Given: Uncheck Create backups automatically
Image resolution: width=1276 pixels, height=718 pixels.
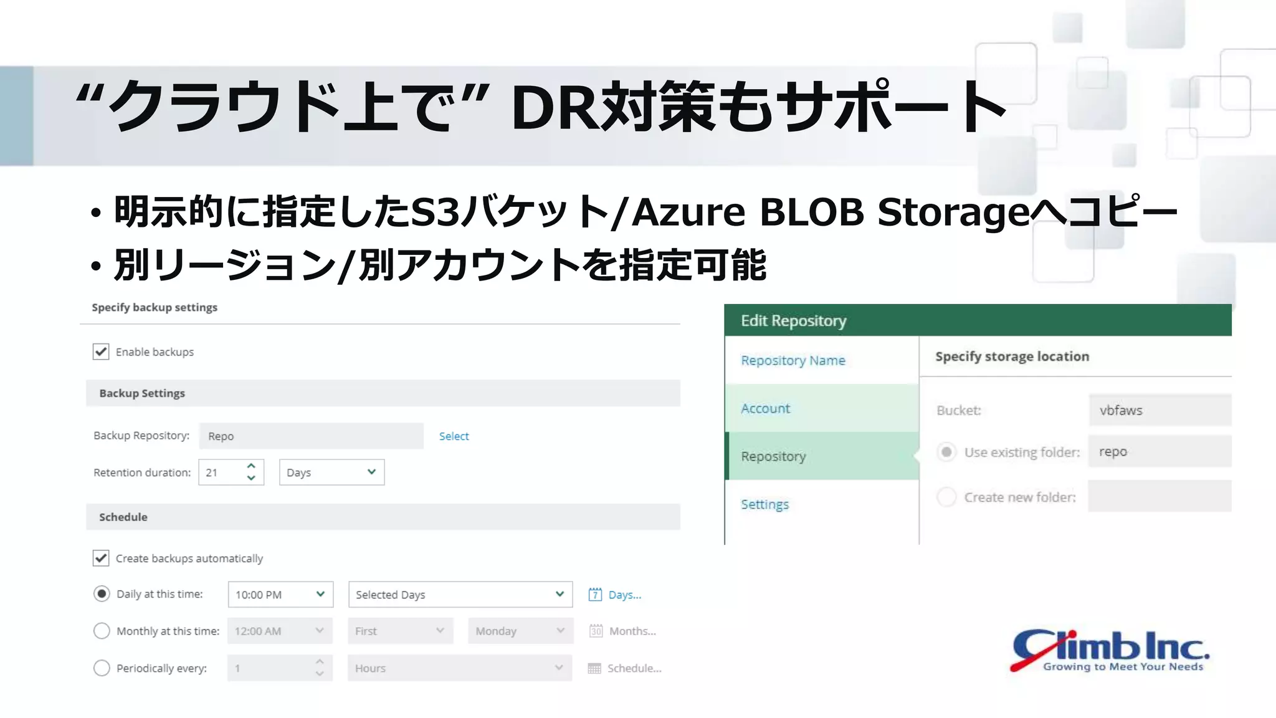Looking at the screenshot, I should coord(101,558).
